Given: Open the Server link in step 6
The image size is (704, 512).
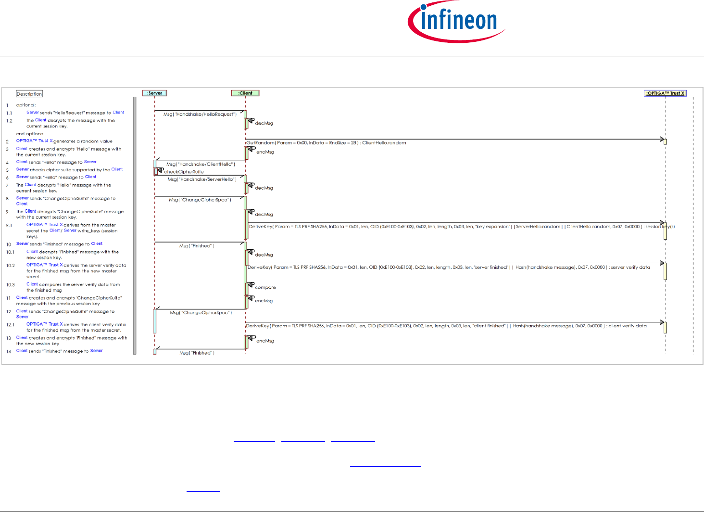Looking at the screenshot, I should pos(23,177).
